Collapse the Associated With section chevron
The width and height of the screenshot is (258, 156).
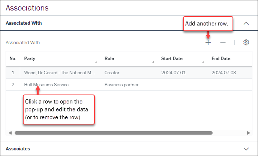pyautogui.click(x=246, y=23)
